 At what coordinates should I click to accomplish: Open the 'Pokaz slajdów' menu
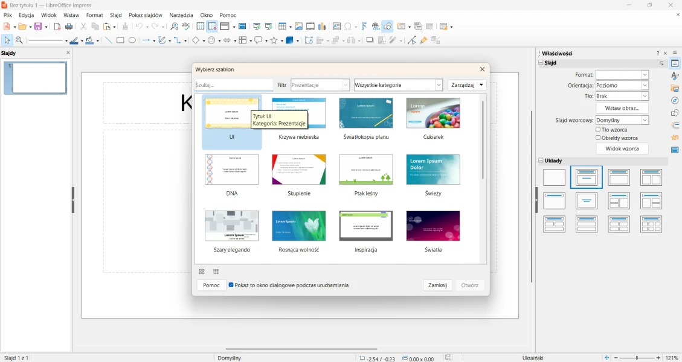pyautogui.click(x=145, y=15)
